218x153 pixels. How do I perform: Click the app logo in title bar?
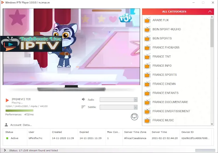click(2, 2)
